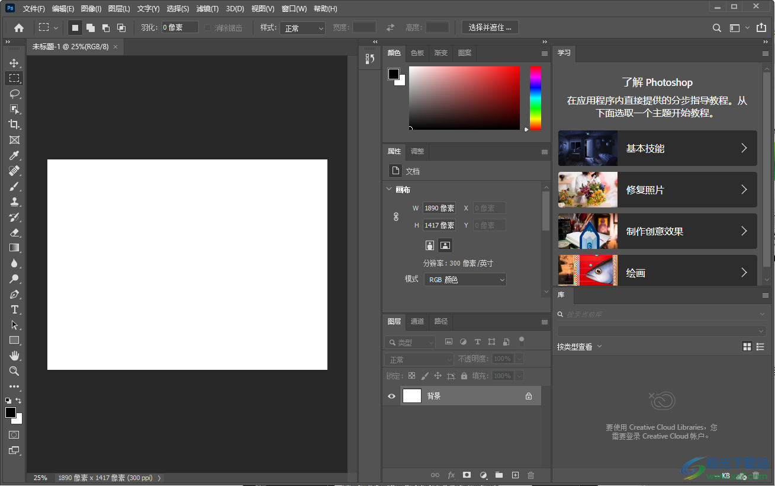Open the Layers panel options menu

click(545, 322)
